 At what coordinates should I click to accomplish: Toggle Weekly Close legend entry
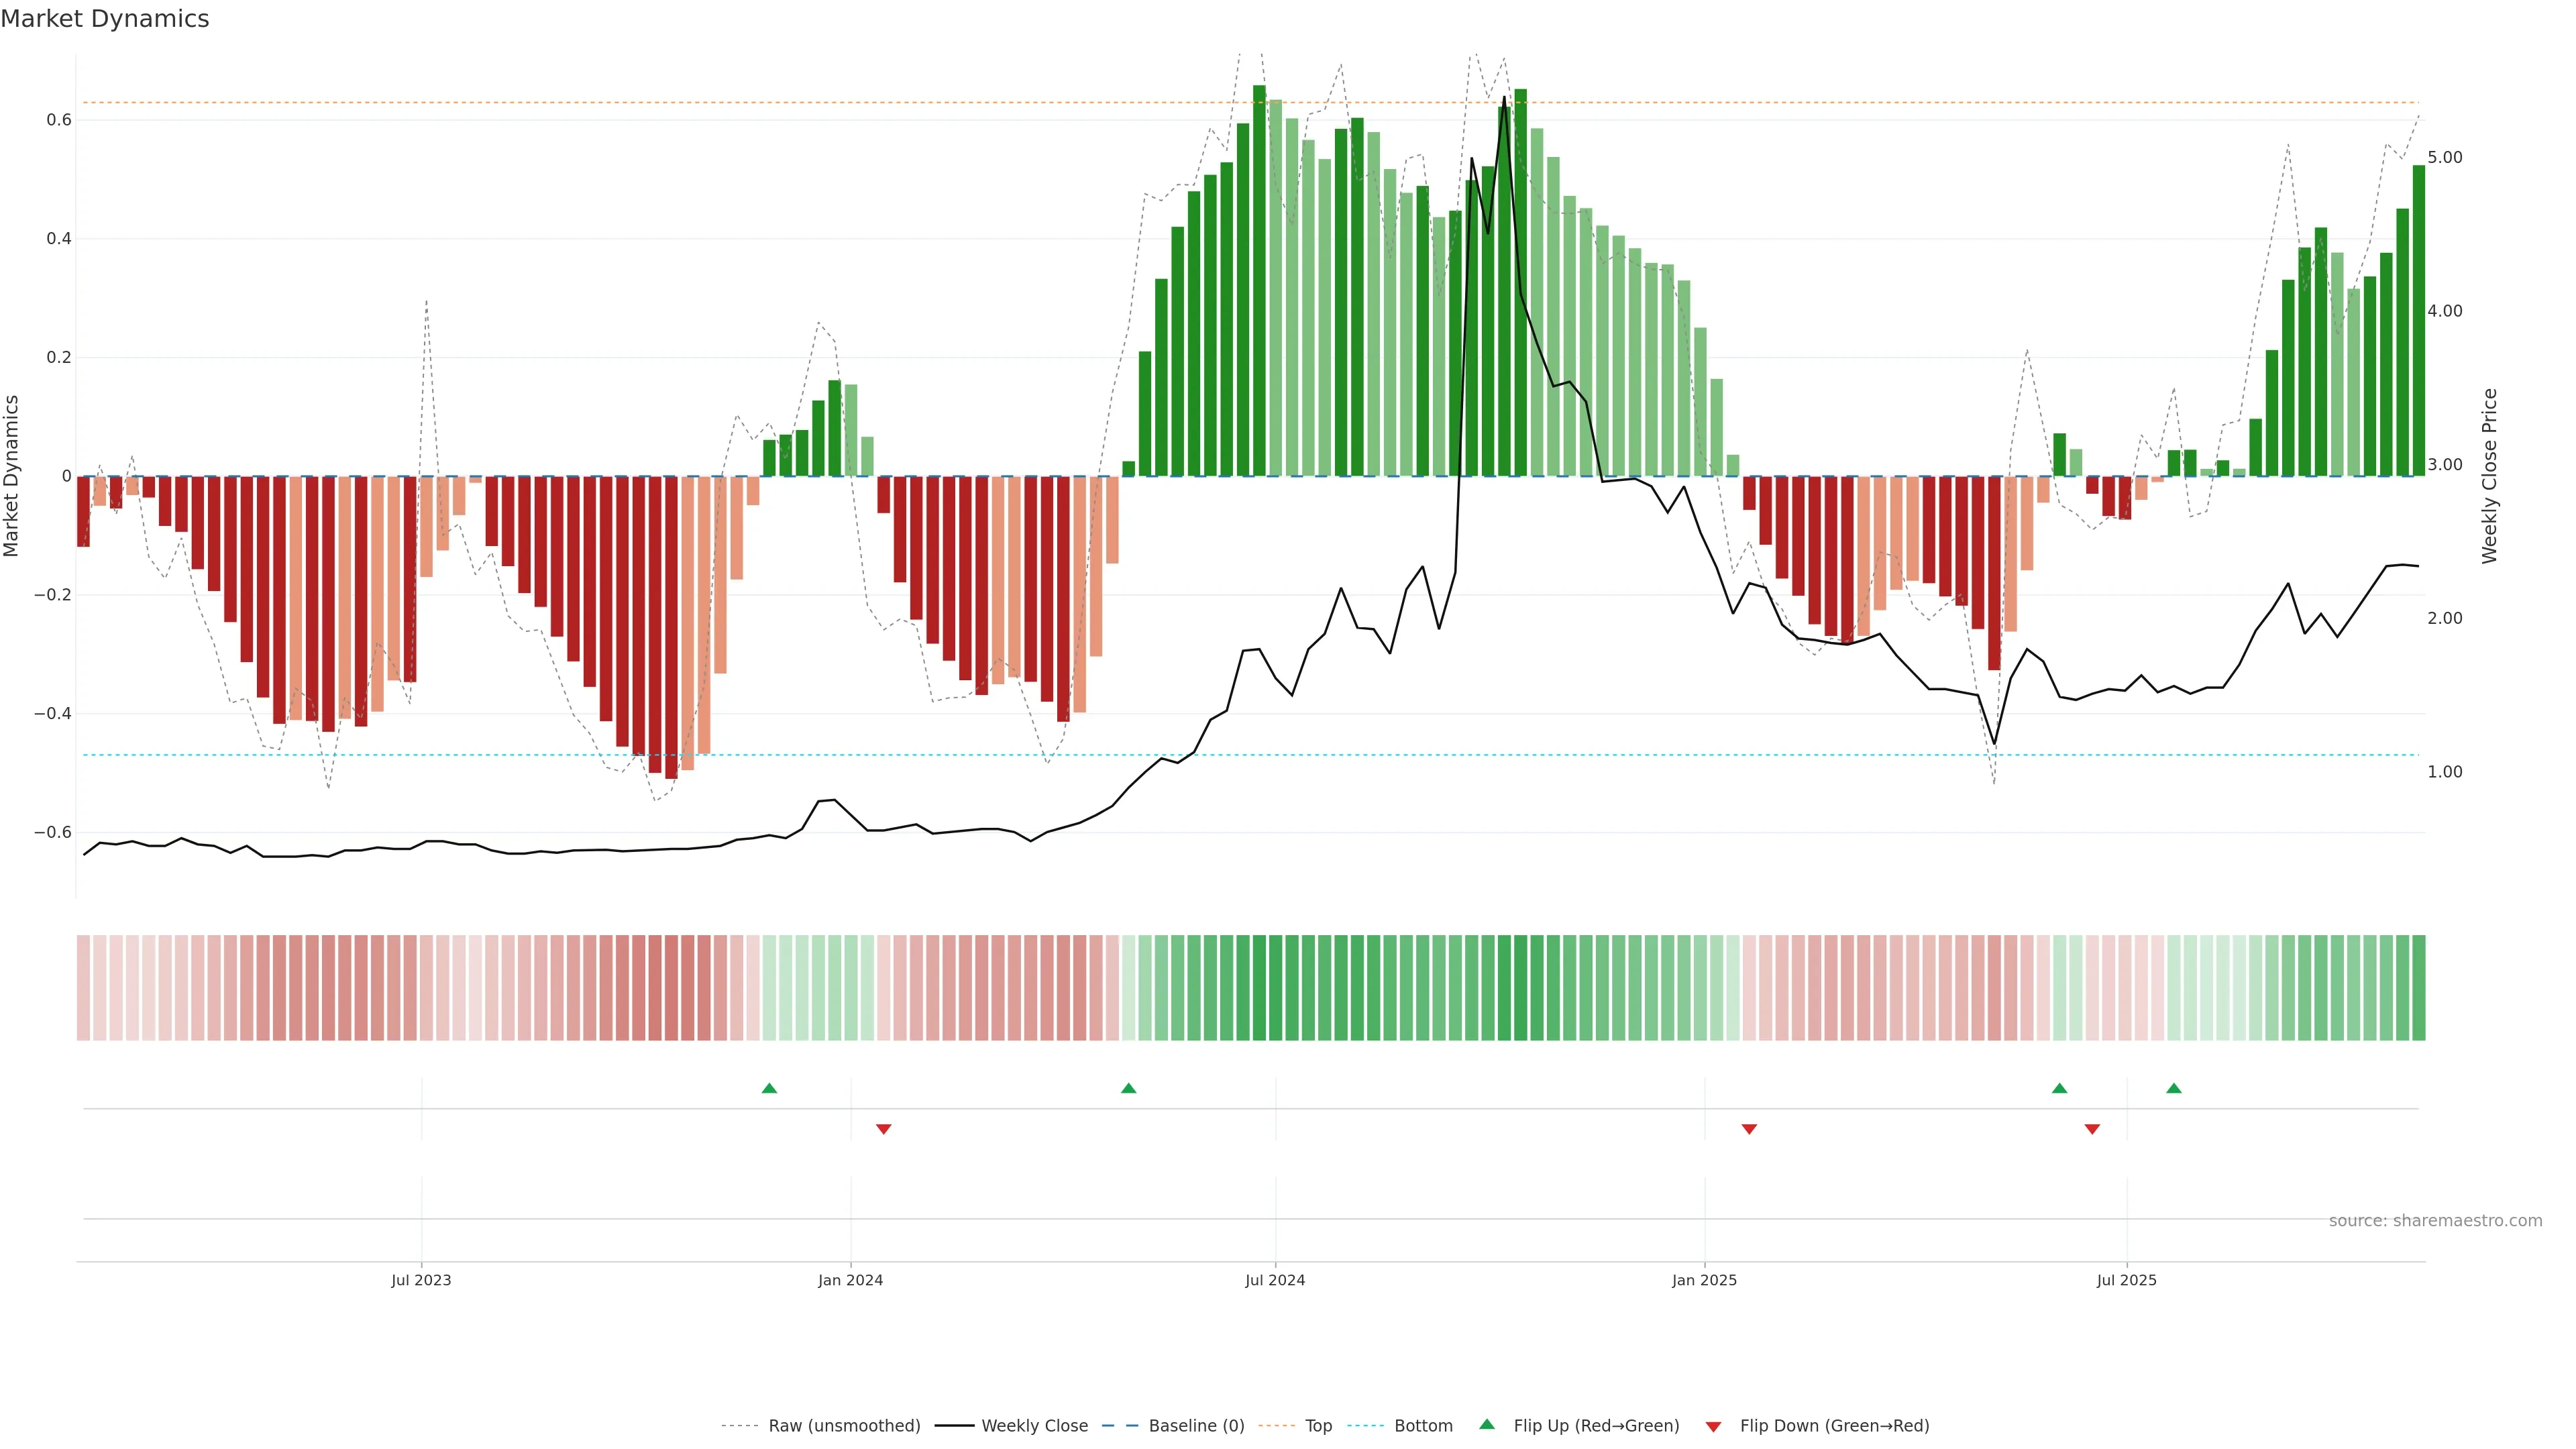(x=1034, y=1426)
